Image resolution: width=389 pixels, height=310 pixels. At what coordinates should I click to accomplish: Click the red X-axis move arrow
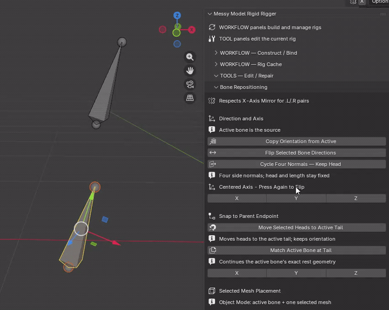[116, 243]
